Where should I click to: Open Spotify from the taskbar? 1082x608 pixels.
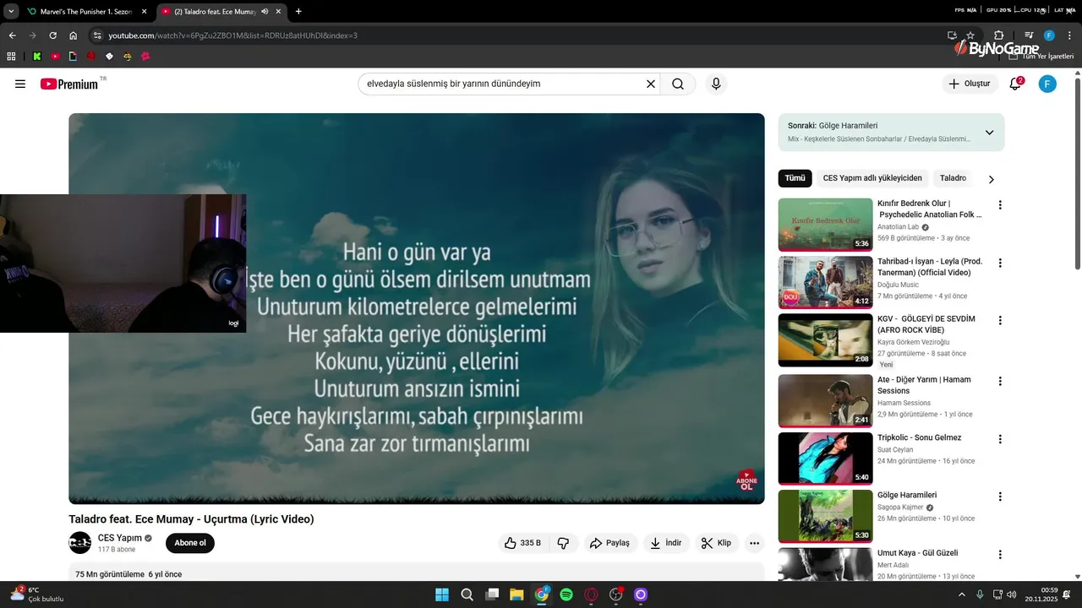tap(566, 594)
